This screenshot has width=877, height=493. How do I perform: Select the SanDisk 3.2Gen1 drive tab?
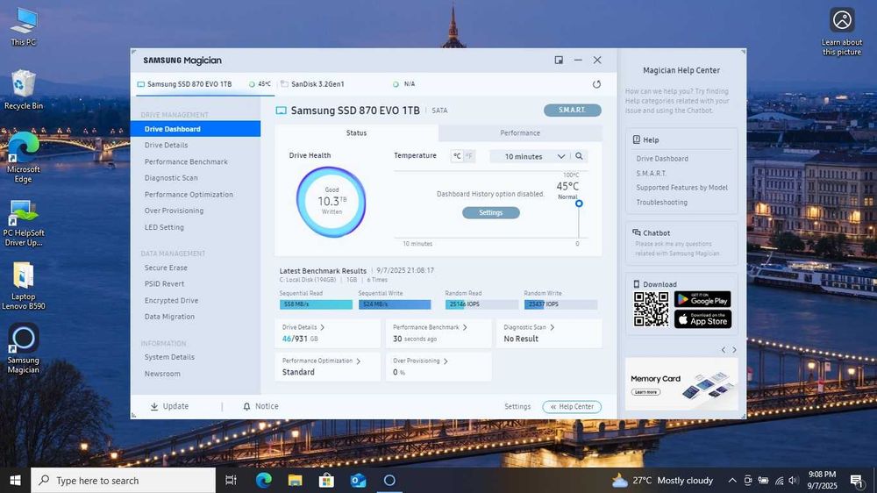348,84
